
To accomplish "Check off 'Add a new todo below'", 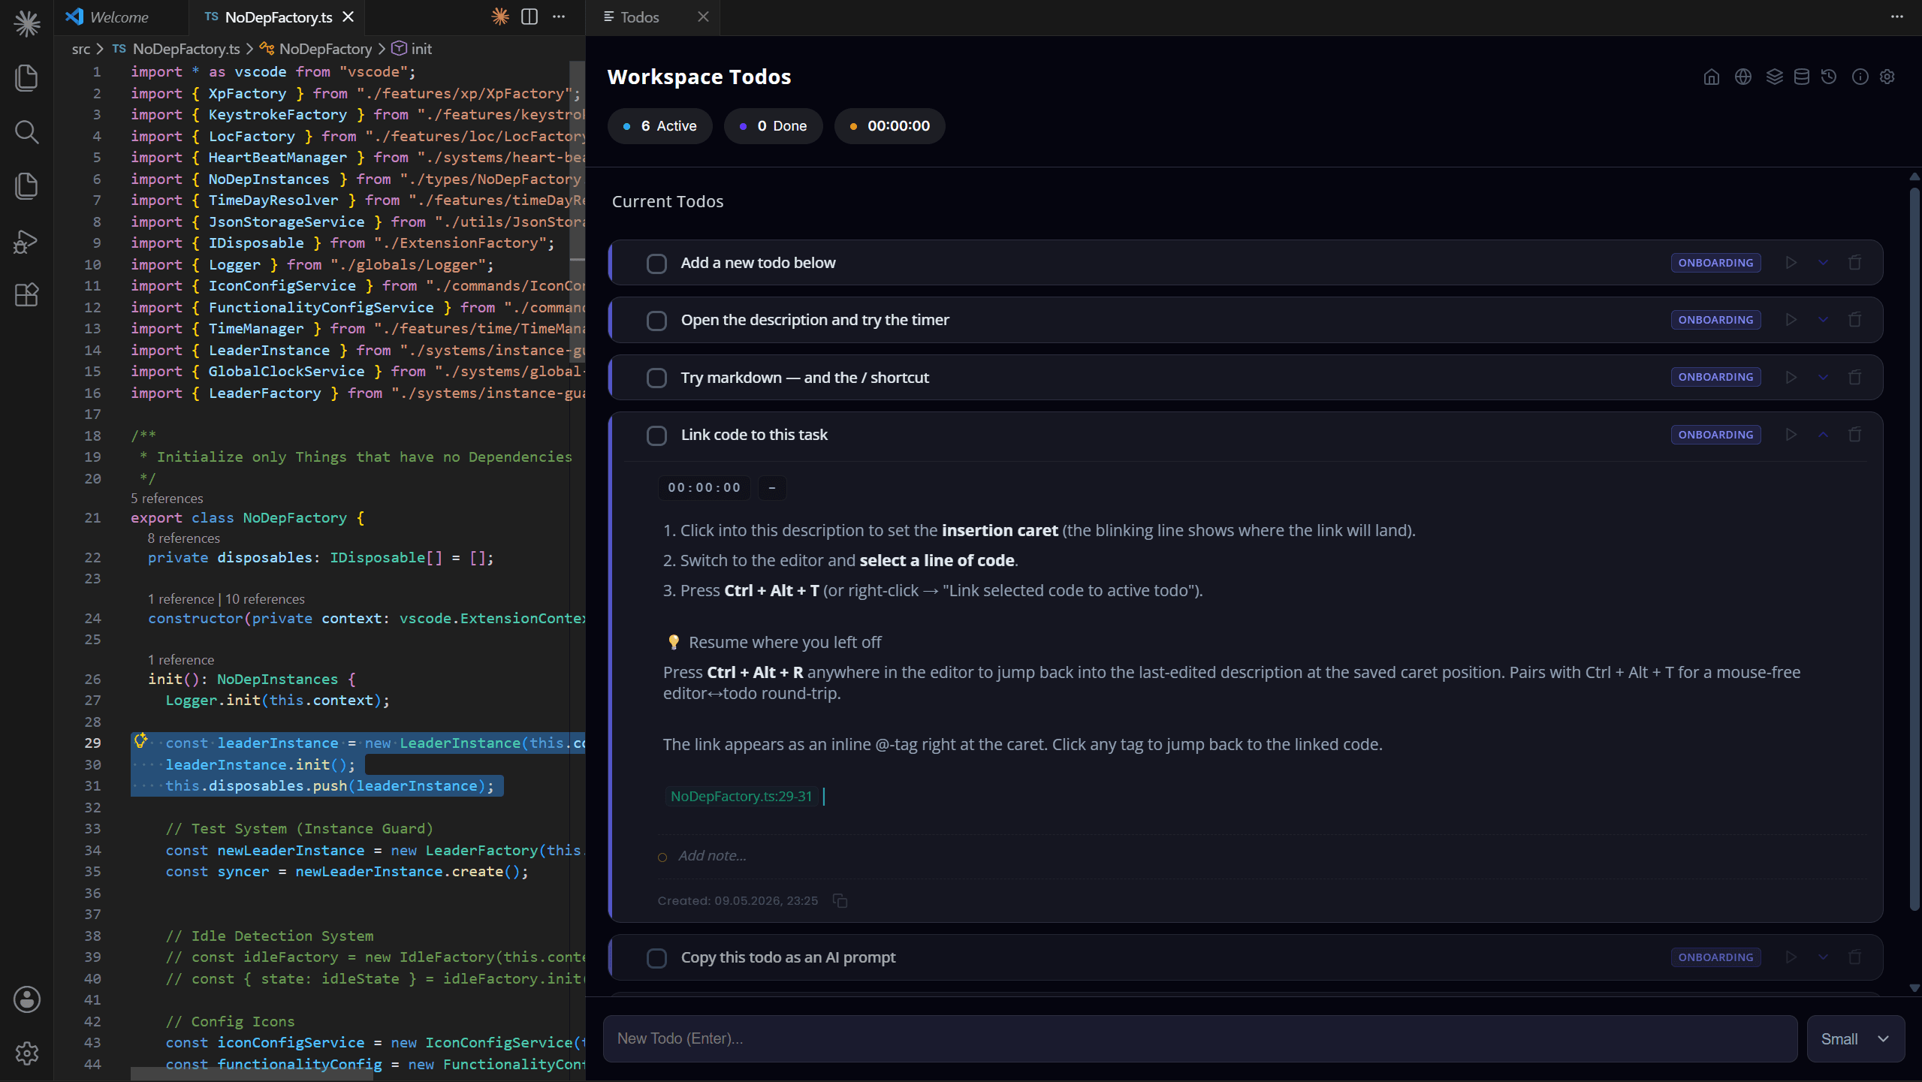I will pos(656,264).
